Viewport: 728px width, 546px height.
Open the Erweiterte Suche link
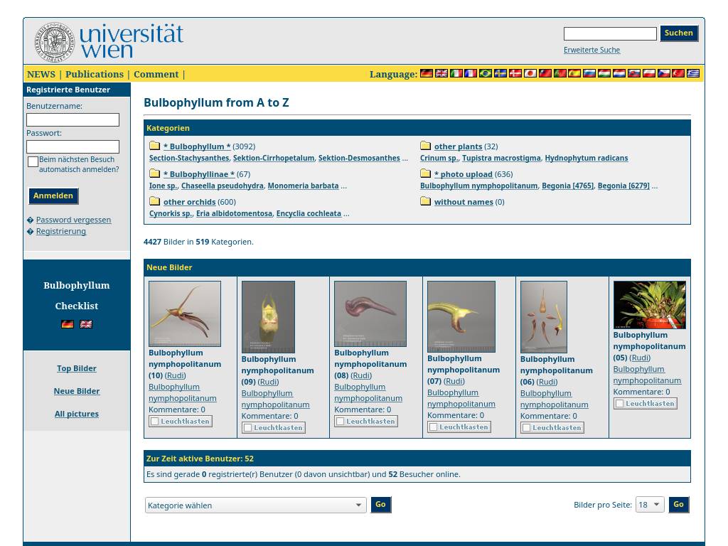click(x=591, y=50)
